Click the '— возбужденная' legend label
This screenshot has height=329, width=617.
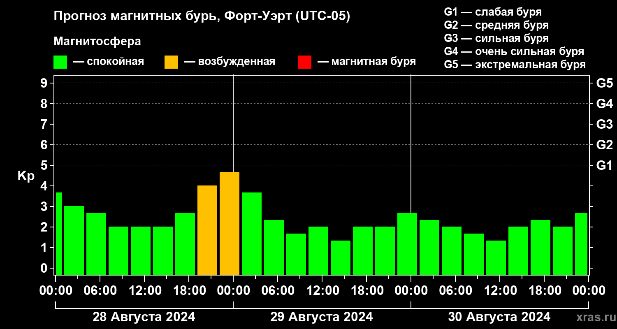pyautogui.click(x=230, y=62)
